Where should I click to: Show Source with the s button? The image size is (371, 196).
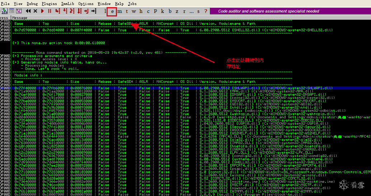coord(198,11)
